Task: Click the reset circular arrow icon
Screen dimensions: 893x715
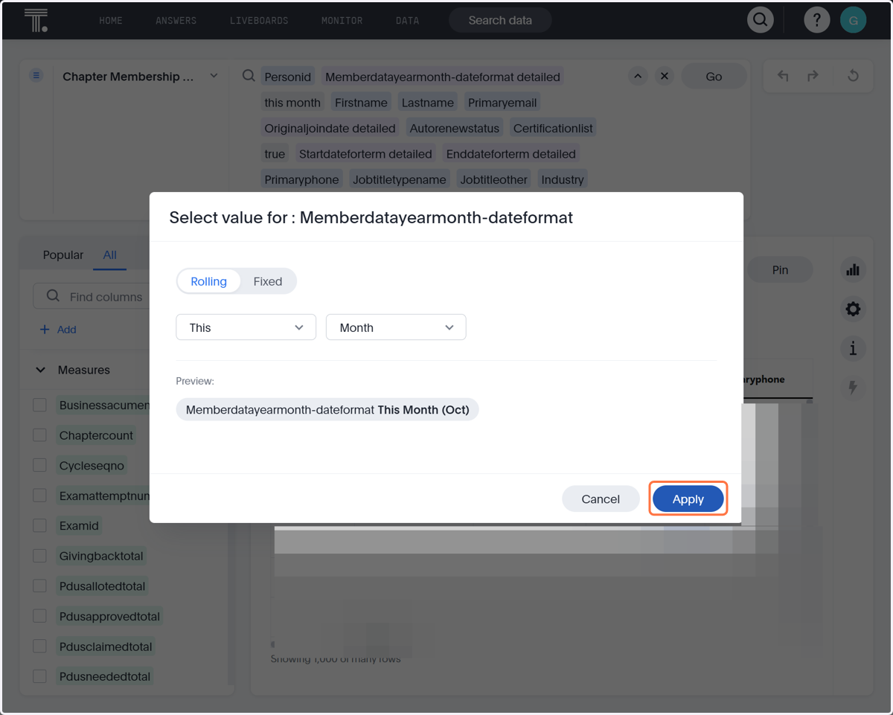Action: [853, 76]
